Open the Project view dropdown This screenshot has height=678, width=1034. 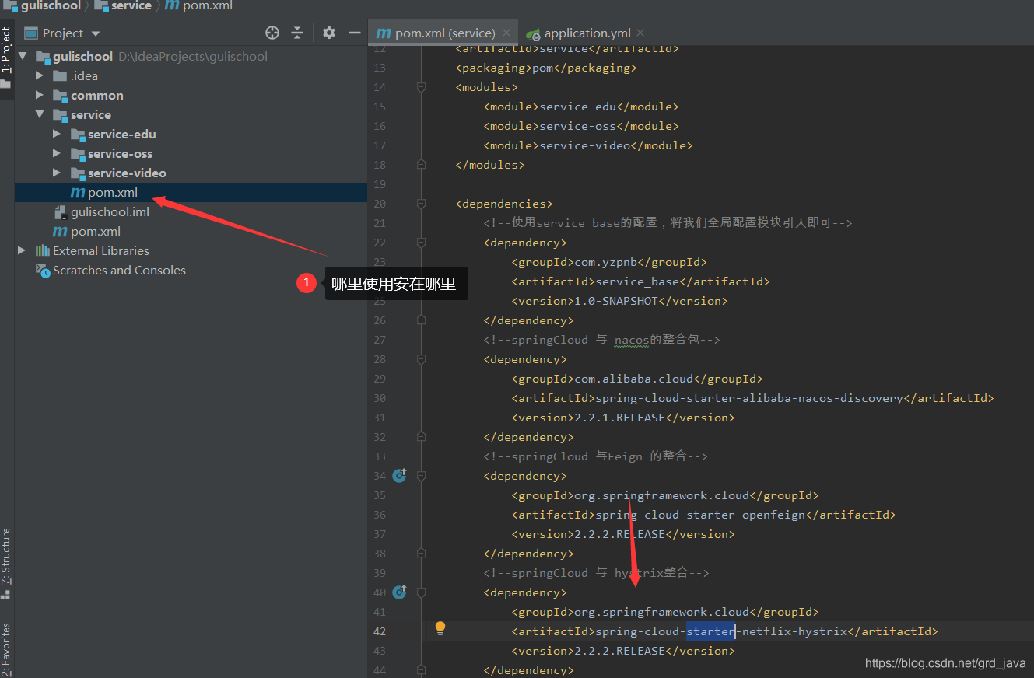point(96,33)
